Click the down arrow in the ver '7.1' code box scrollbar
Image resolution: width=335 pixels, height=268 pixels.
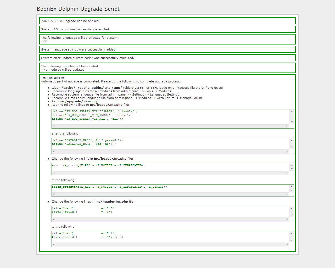[x=292, y=240]
